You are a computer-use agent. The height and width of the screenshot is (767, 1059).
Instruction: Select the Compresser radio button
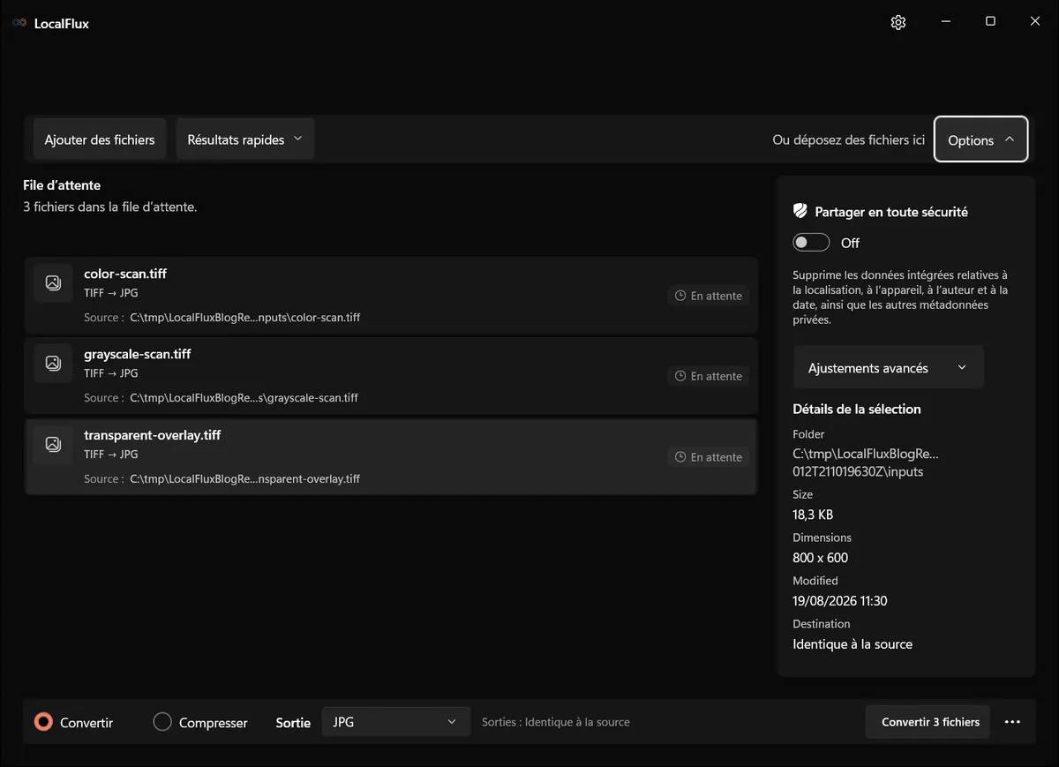(162, 722)
